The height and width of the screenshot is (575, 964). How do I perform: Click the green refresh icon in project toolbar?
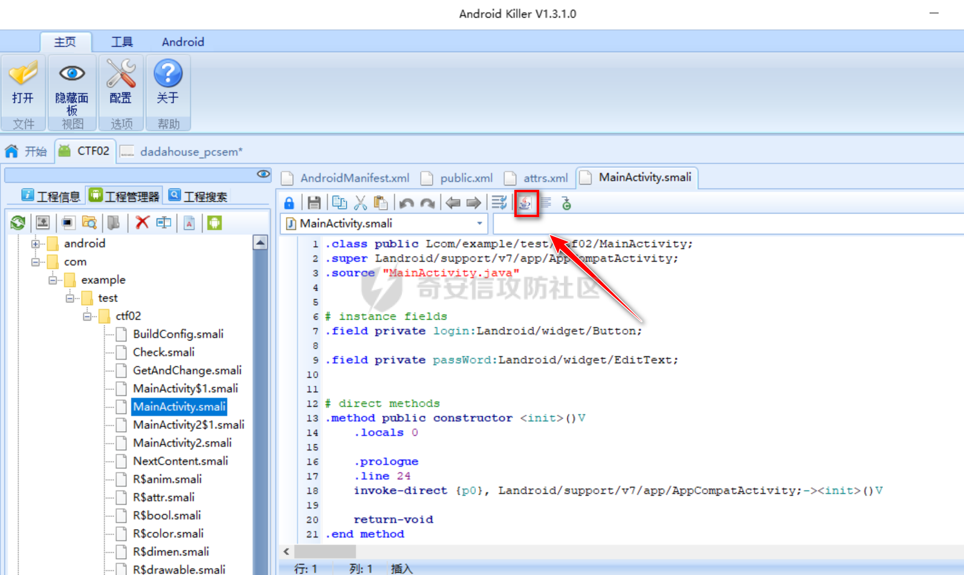pos(18,223)
